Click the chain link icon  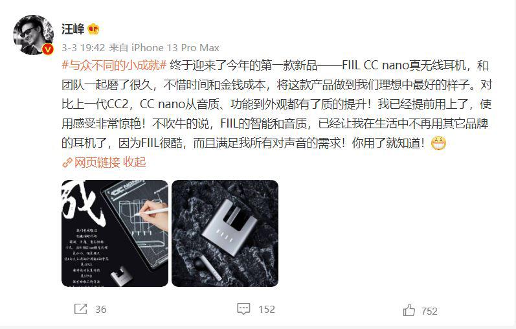[67, 163]
